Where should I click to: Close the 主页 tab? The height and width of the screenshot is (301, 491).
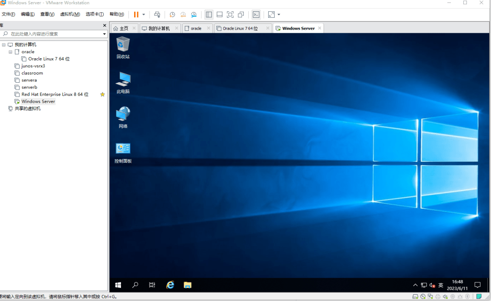point(134,28)
